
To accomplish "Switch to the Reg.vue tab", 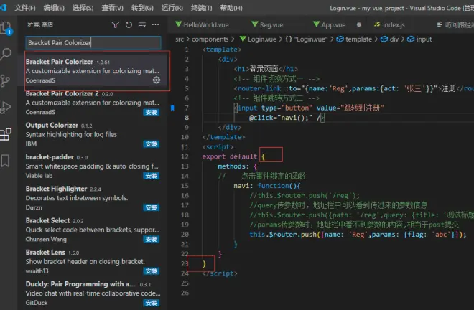I will 271,25.
